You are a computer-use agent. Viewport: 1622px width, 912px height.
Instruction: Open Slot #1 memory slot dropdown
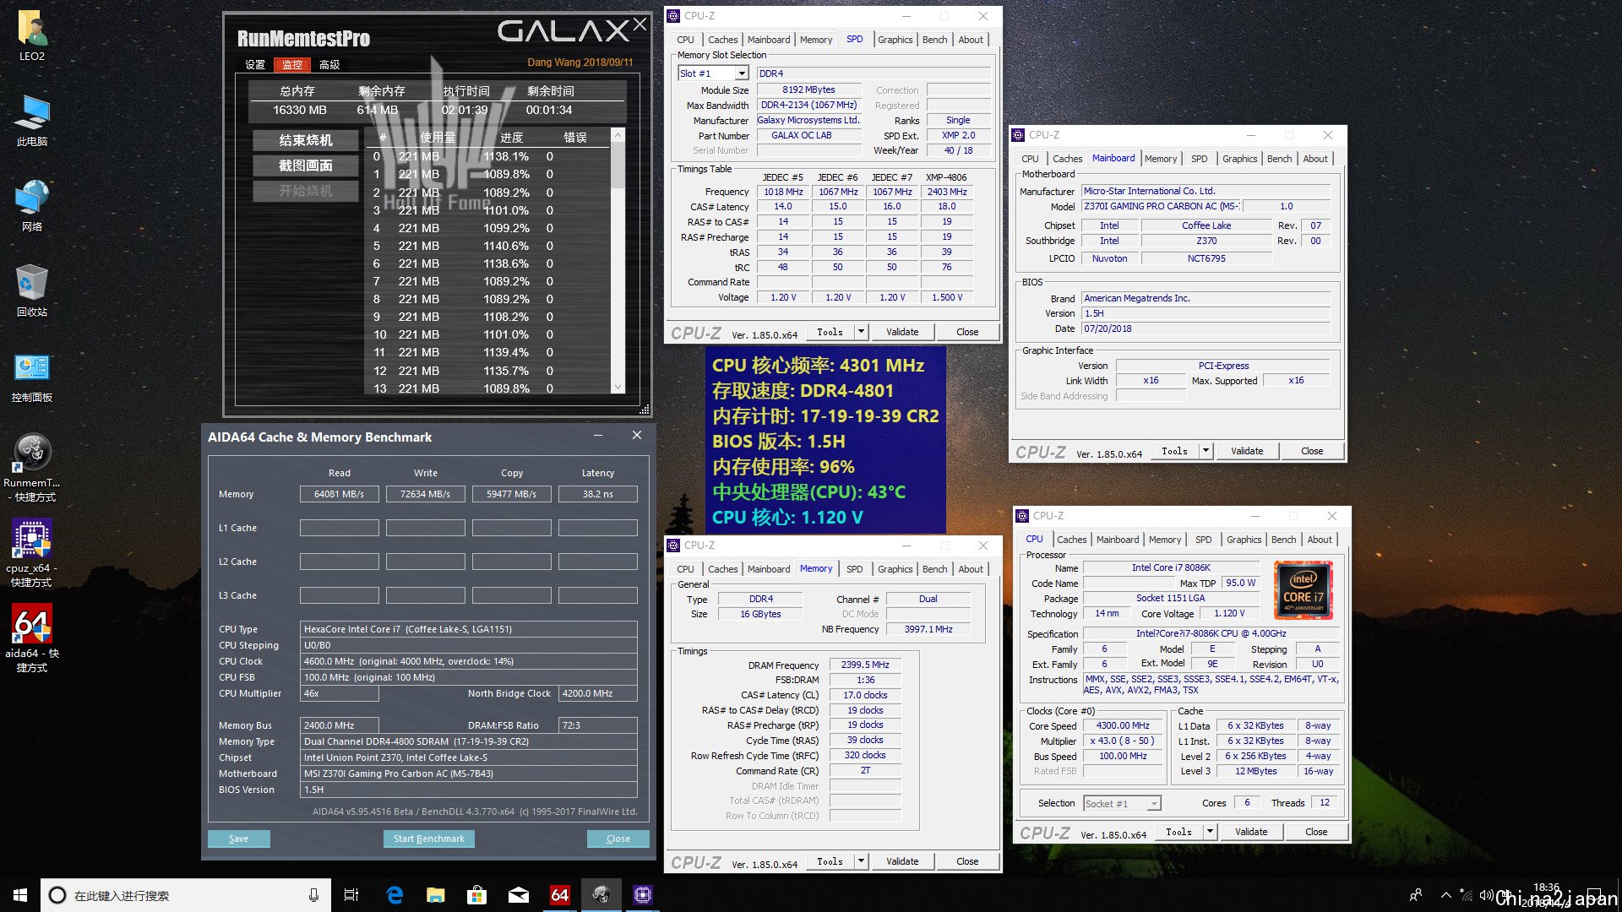(742, 73)
